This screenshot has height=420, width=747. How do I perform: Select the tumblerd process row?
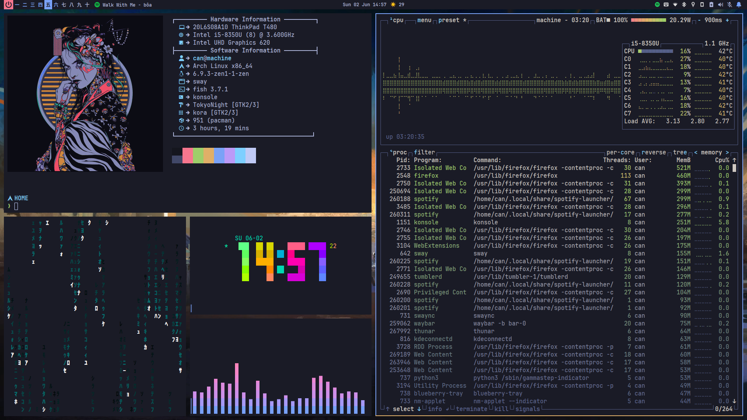[x=558, y=277]
